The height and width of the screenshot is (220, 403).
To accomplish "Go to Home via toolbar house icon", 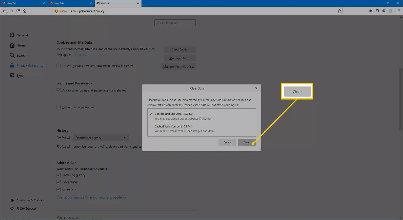I will pos(25,11).
